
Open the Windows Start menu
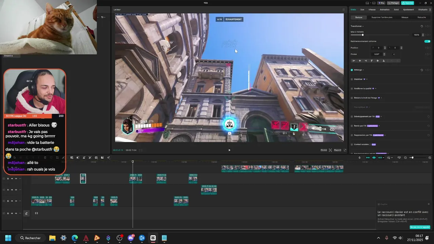click(x=8, y=238)
